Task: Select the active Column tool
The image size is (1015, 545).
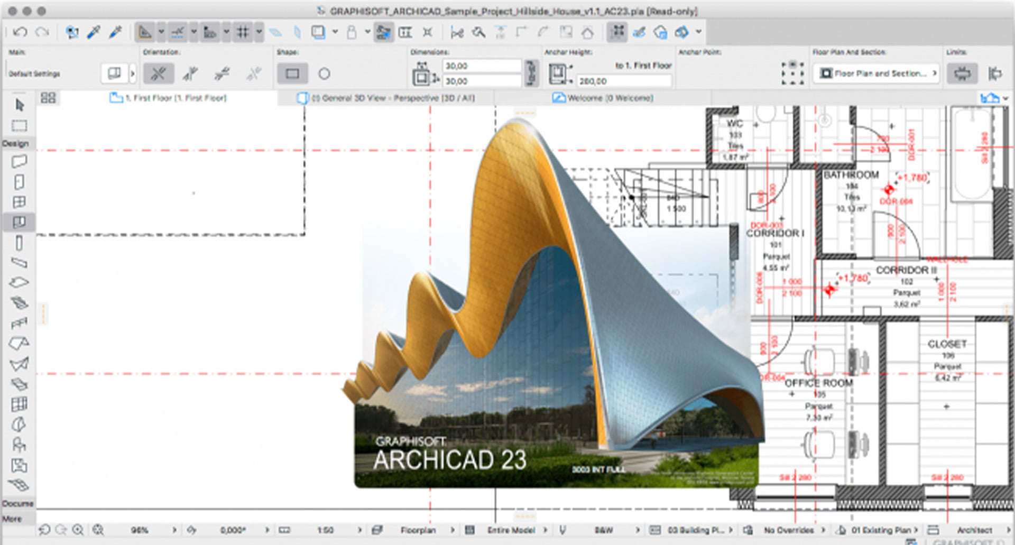Action: click(20, 222)
